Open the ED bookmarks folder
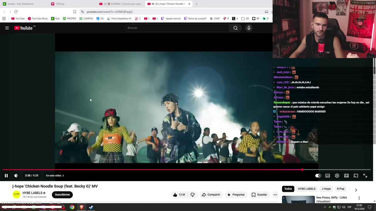Image resolution: width=376 pixels, height=211 pixels. pos(245,18)
